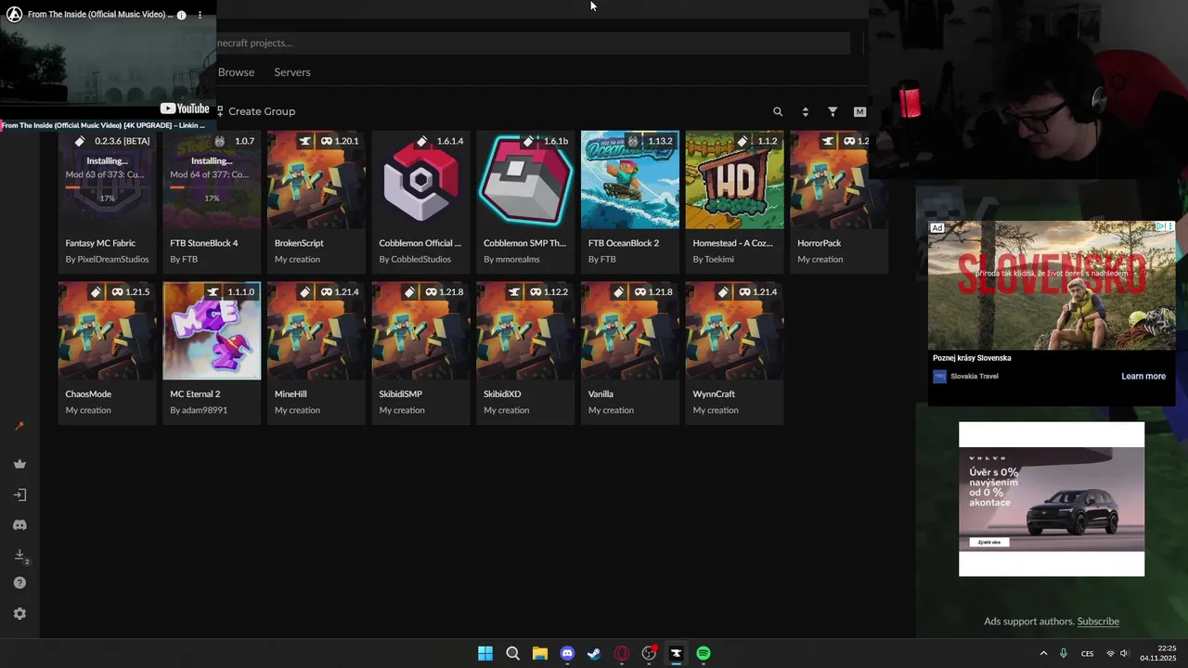Image resolution: width=1188 pixels, height=668 pixels.
Task: Open the MineHill profile thumbnail
Action: pyautogui.click(x=316, y=331)
